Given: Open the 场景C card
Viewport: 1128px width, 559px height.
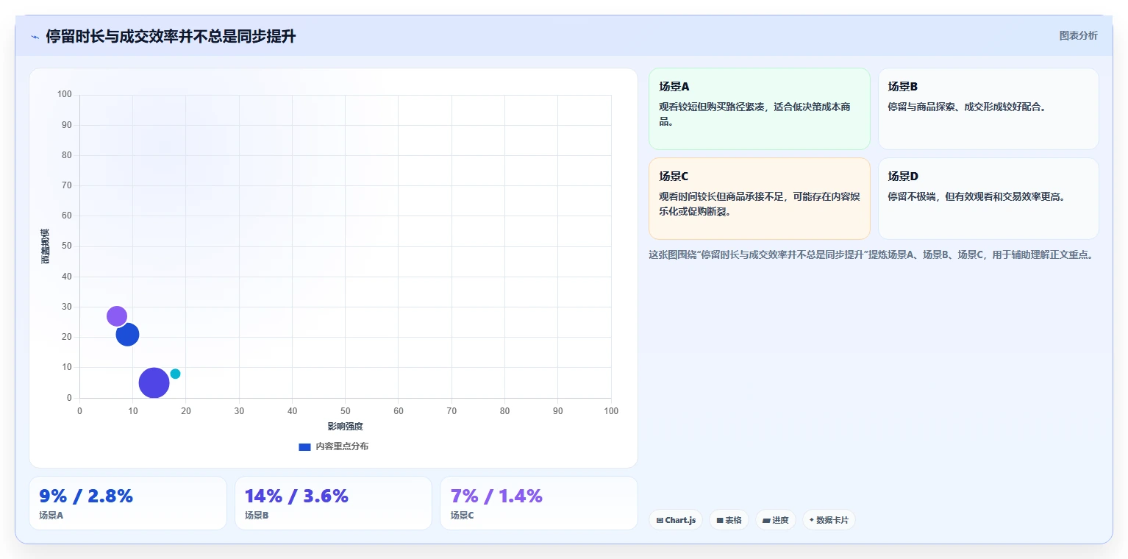Looking at the screenshot, I should [x=759, y=199].
